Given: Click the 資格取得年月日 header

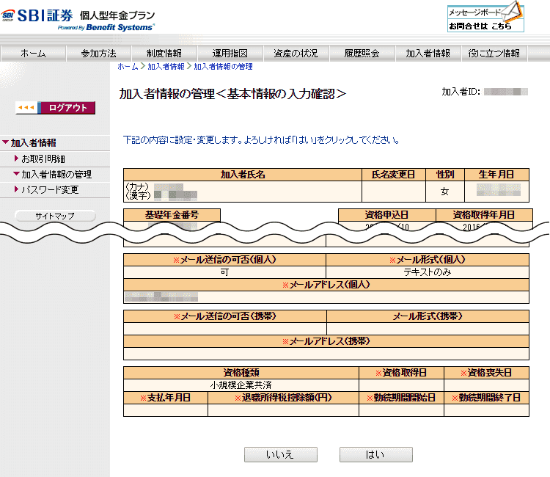Looking at the screenshot, I should [x=484, y=215].
